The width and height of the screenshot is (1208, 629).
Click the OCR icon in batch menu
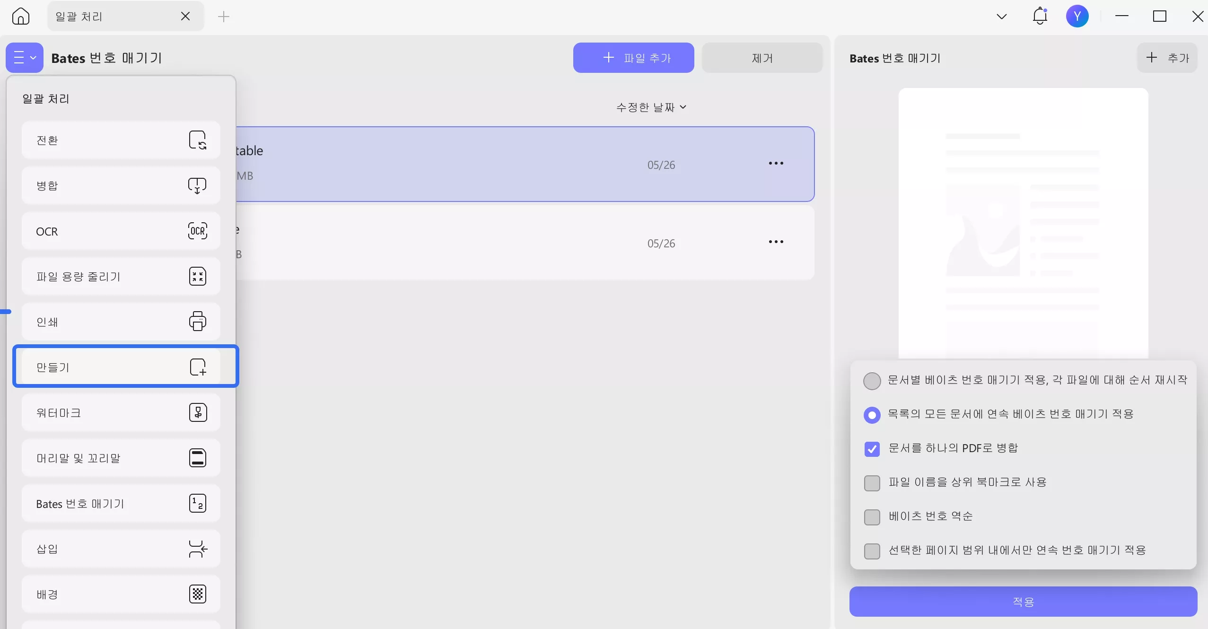coord(197,231)
